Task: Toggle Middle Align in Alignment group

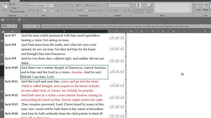Action: pyautogui.click(x=69, y=5)
